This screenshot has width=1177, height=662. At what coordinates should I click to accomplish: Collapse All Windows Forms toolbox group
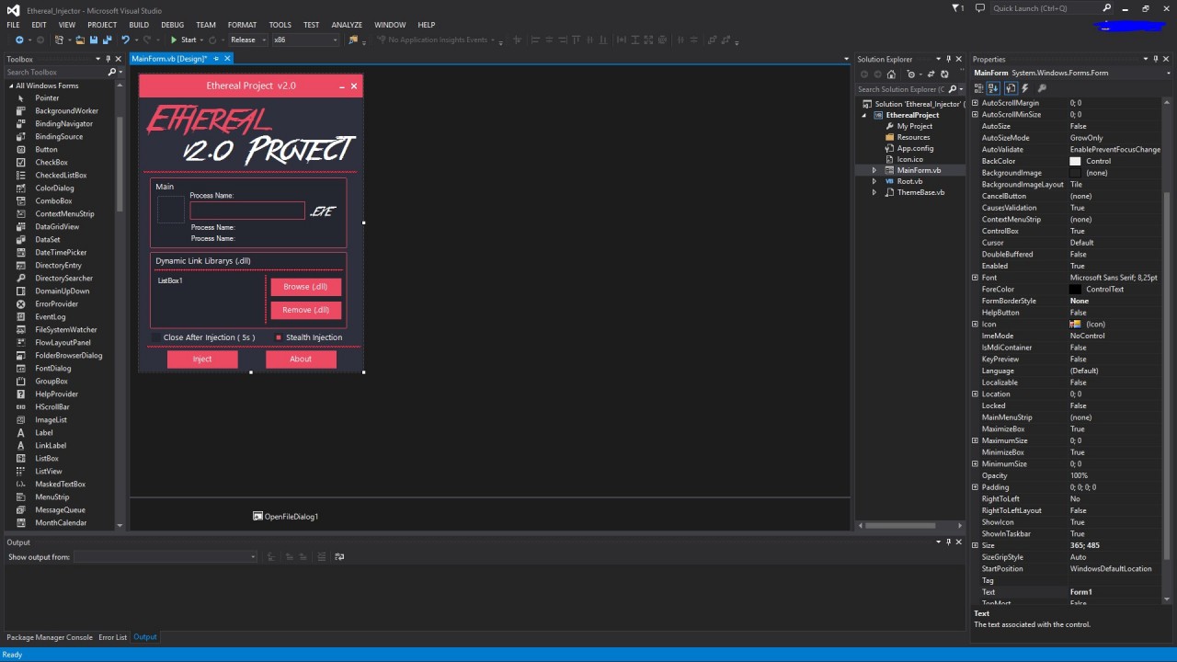(10, 86)
